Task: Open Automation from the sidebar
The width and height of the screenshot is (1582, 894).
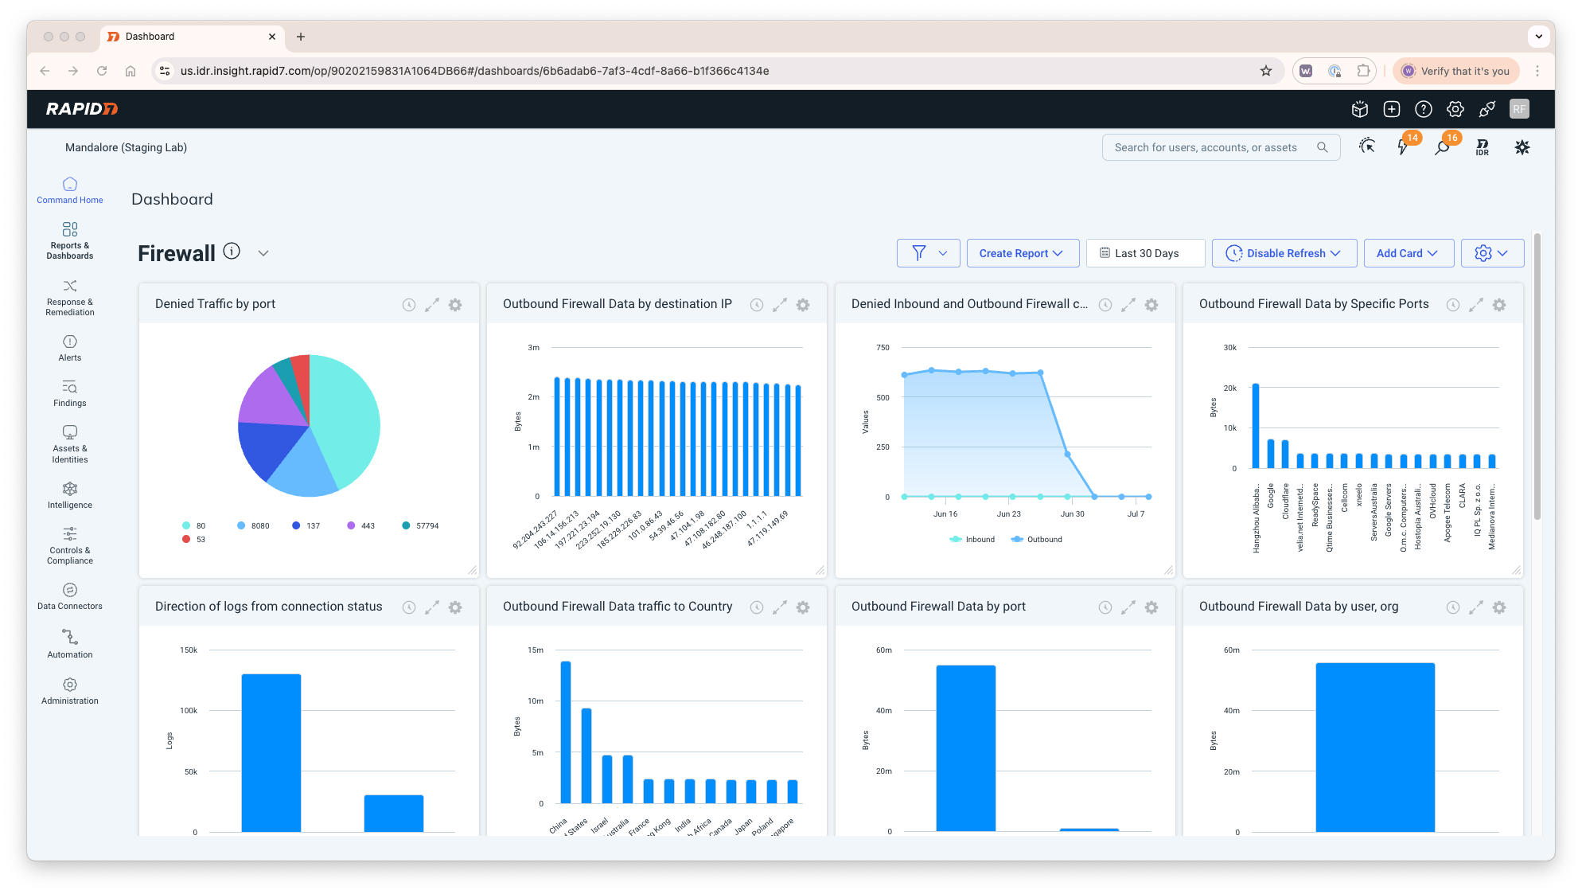Action: [x=70, y=644]
